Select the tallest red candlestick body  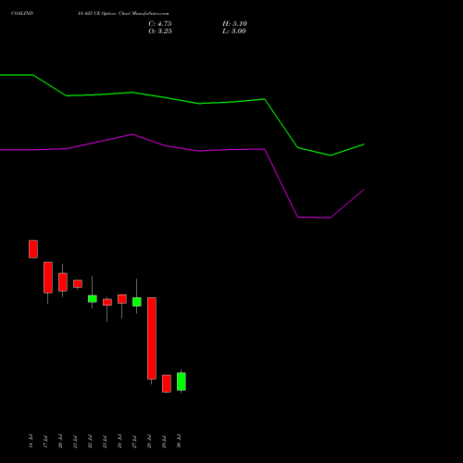[x=152, y=338]
